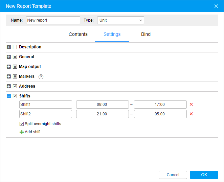Screen dimensions: 224x182
Task: Expand the Markers section plus icon
Action: pos(9,76)
